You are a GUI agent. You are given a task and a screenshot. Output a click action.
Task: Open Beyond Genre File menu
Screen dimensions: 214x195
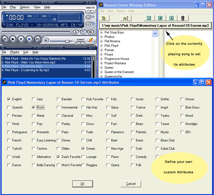102,11
